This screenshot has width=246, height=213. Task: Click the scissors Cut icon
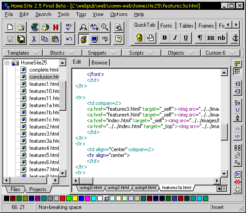tap(34, 39)
